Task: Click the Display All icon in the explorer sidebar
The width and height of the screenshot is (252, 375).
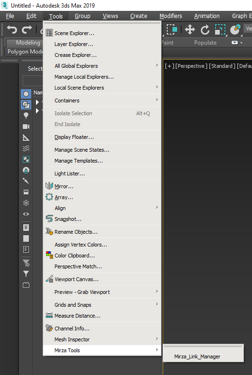Action: (26, 228)
